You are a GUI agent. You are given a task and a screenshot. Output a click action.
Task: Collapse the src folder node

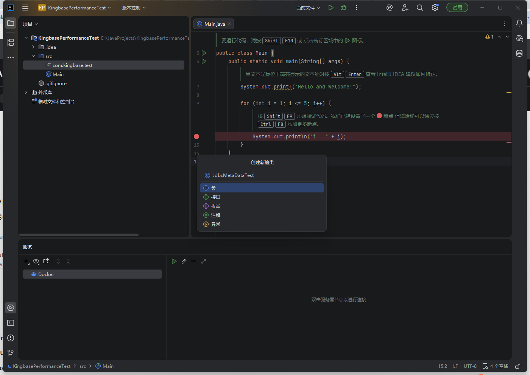point(33,56)
